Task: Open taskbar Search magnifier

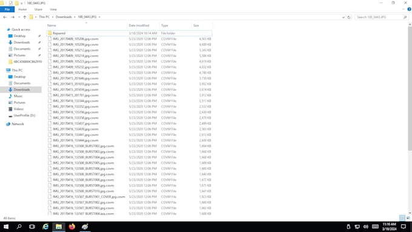Action: tap(19, 227)
